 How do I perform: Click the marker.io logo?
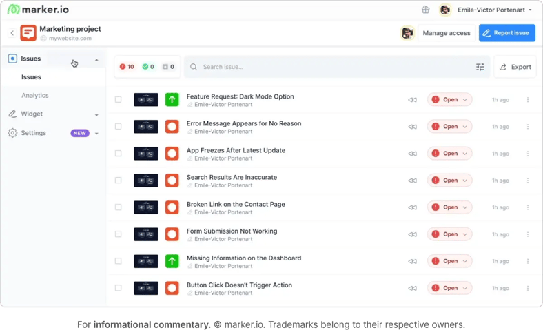[x=38, y=10]
